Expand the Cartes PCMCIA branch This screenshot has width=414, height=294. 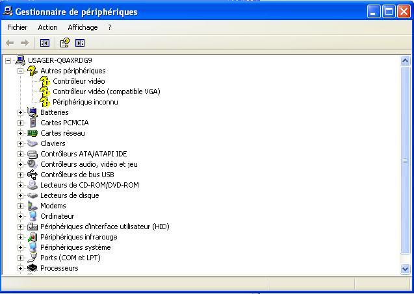click(20, 123)
